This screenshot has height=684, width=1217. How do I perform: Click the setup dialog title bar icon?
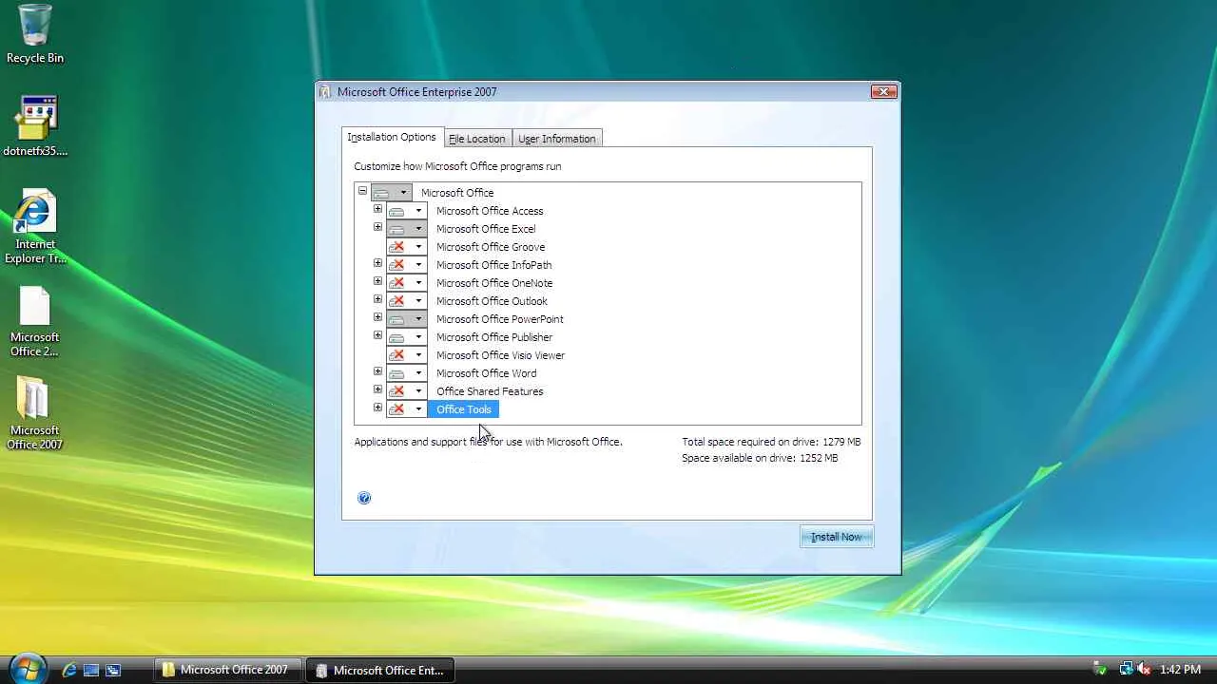[325, 92]
